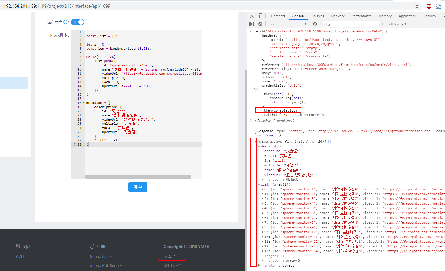Open the JavaScript context 'top' dropdown
The width and height of the screenshot is (445, 271).
(x=287, y=24)
